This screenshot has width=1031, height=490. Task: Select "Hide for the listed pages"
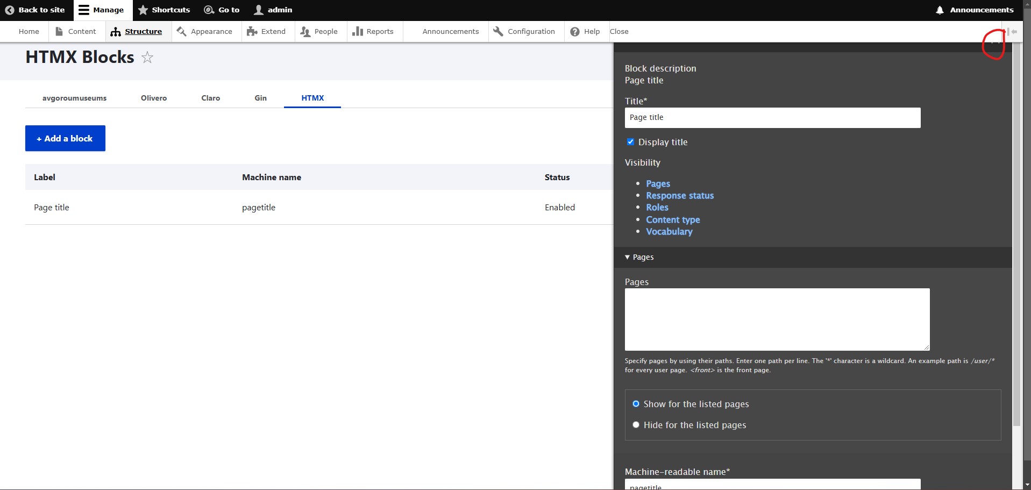pyautogui.click(x=636, y=424)
